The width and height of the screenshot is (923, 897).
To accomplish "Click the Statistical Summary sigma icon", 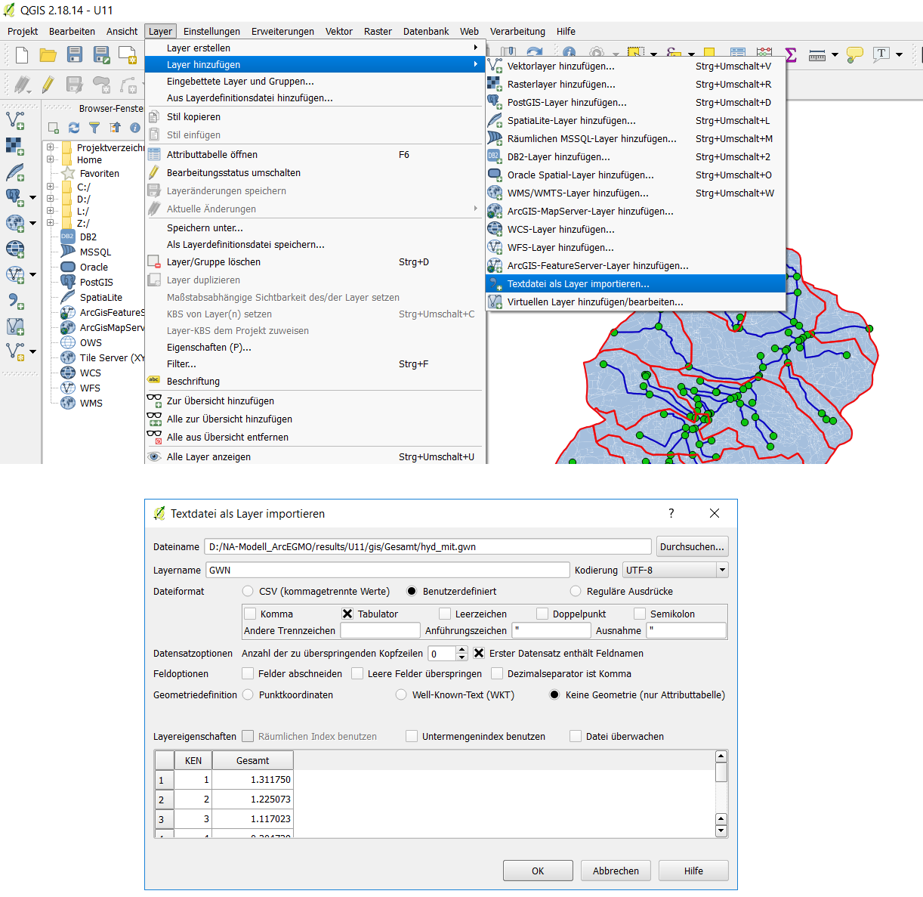I will click(791, 54).
